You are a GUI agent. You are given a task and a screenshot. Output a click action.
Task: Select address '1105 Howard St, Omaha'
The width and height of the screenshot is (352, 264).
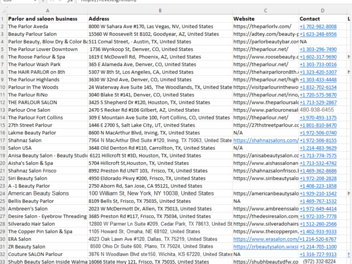pyautogui.click(x=160, y=232)
